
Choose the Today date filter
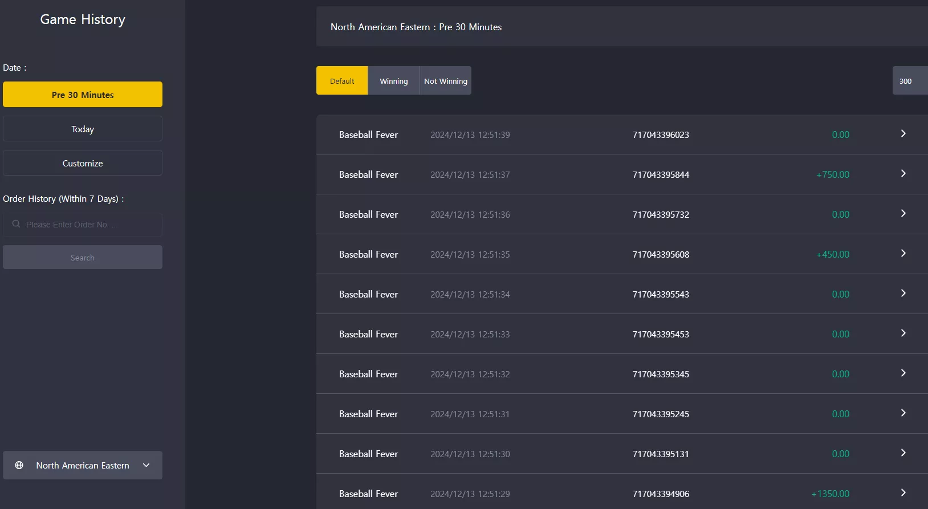[x=83, y=129]
